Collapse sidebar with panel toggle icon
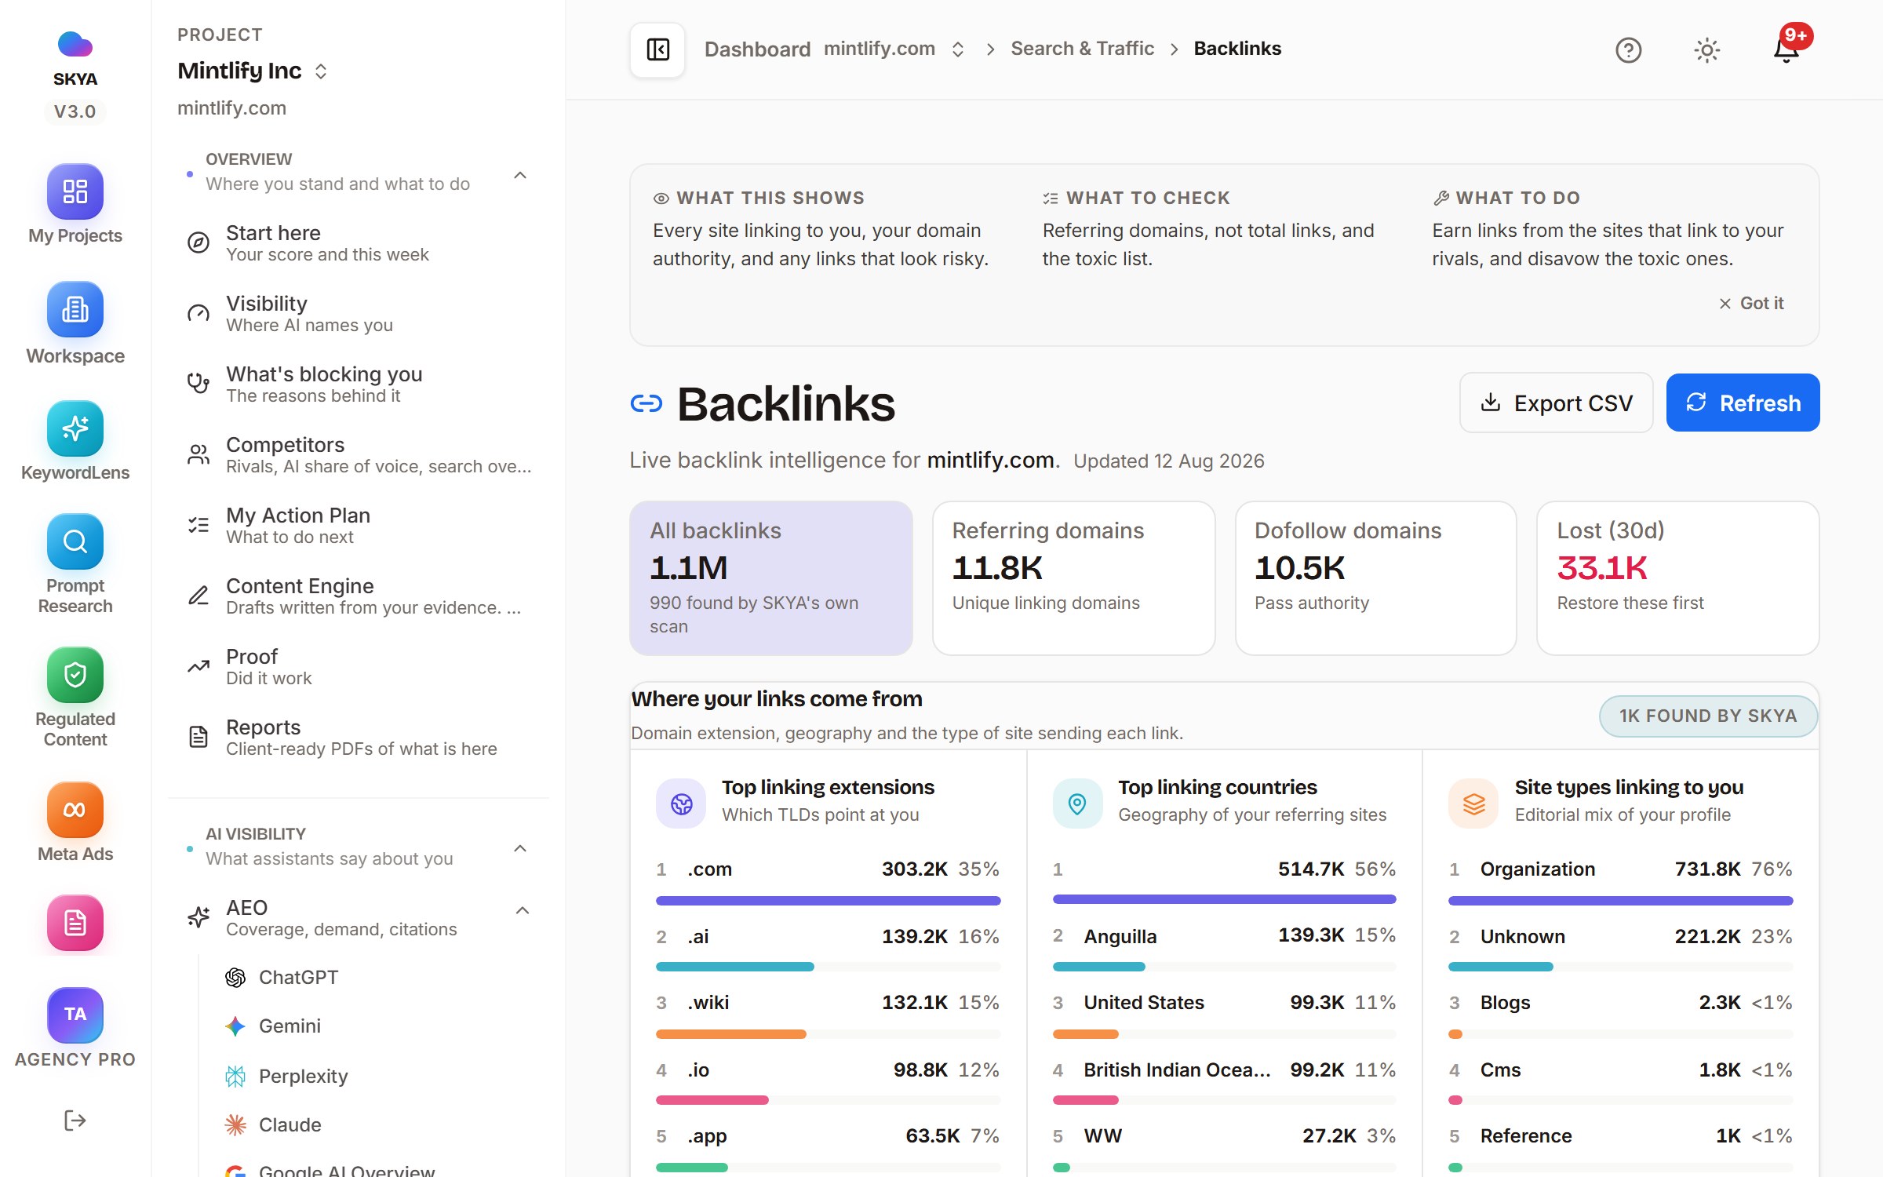The image size is (1883, 1177). pos(657,49)
